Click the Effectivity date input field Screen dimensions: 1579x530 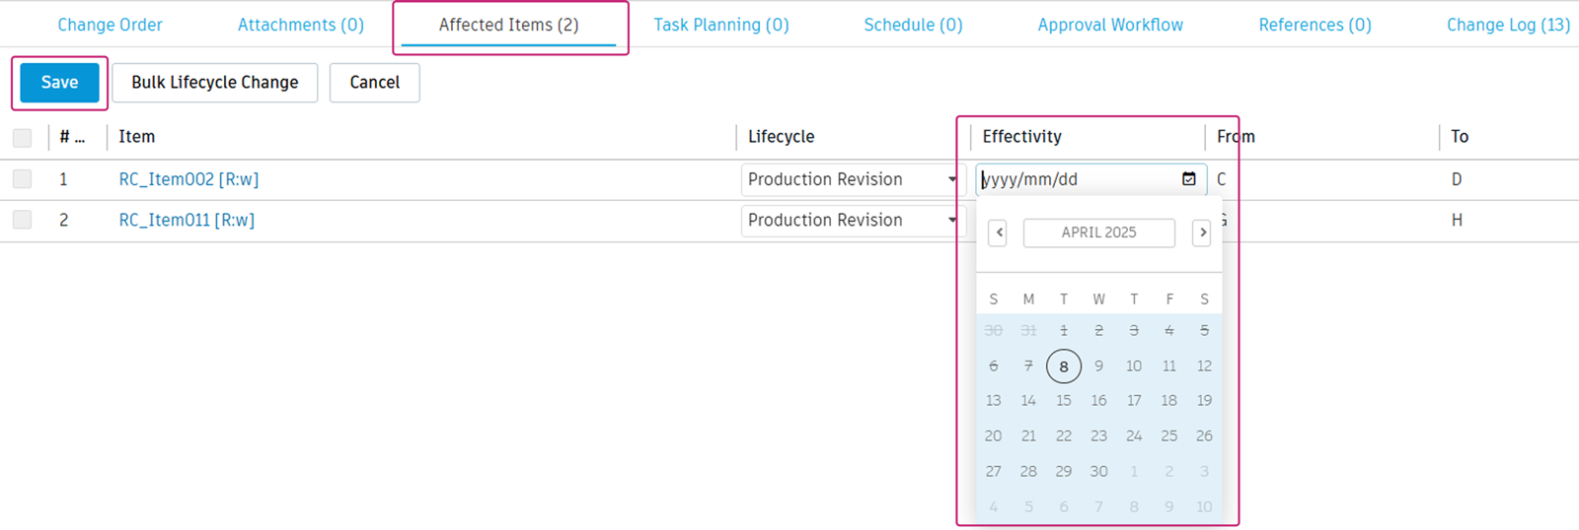[x=1076, y=179]
